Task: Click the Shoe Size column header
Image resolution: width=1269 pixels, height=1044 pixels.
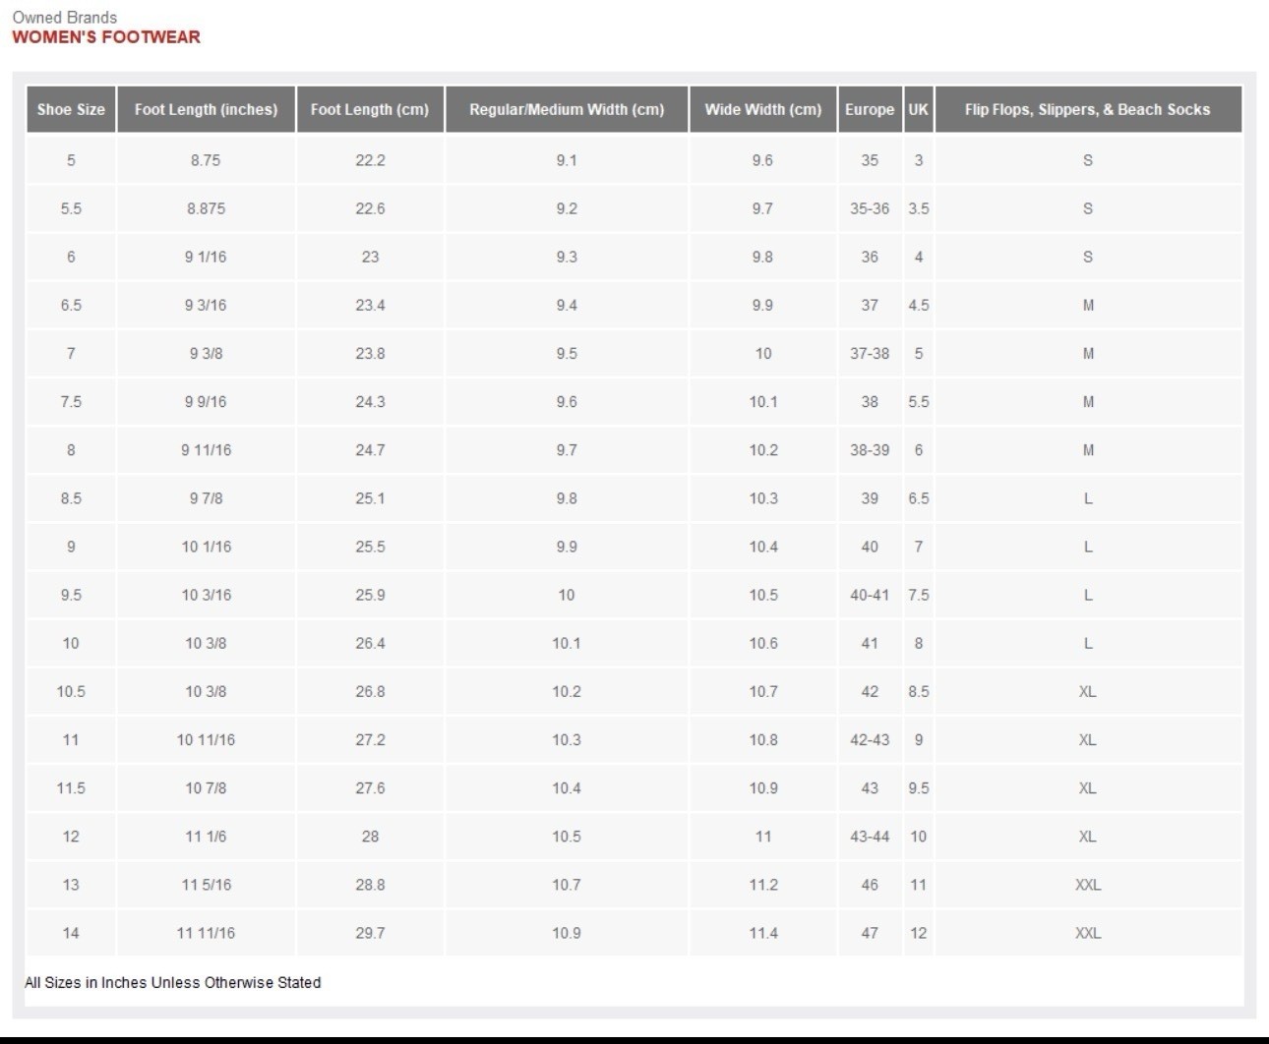Action: click(71, 109)
